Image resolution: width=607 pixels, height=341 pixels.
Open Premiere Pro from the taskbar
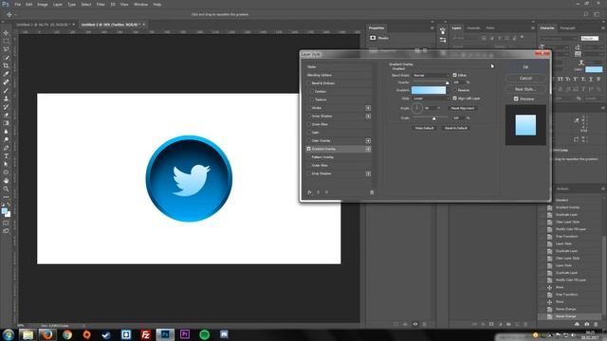tap(185, 334)
